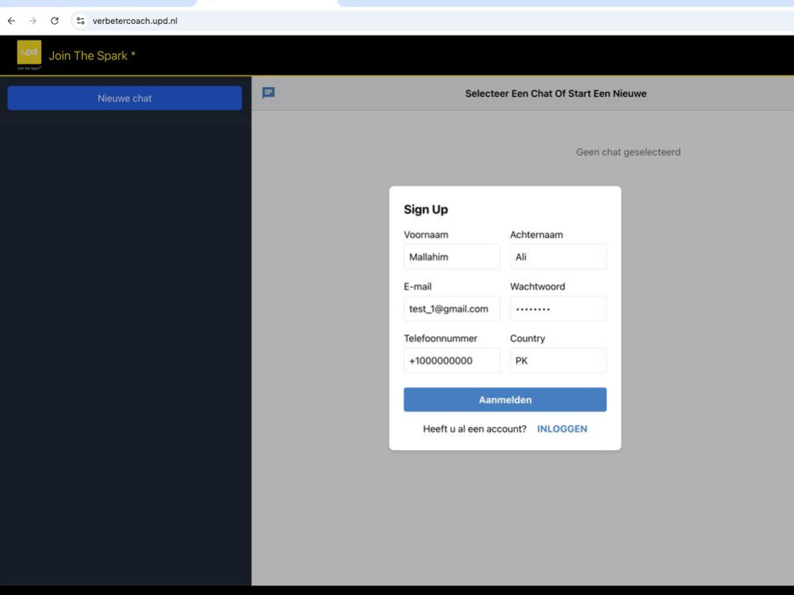
Task: Click the Telefoonnummer field
Action: point(452,360)
